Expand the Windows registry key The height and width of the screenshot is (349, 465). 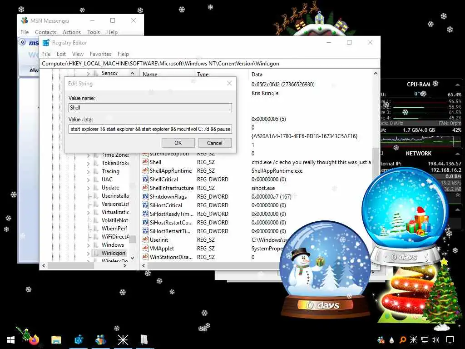click(x=89, y=245)
